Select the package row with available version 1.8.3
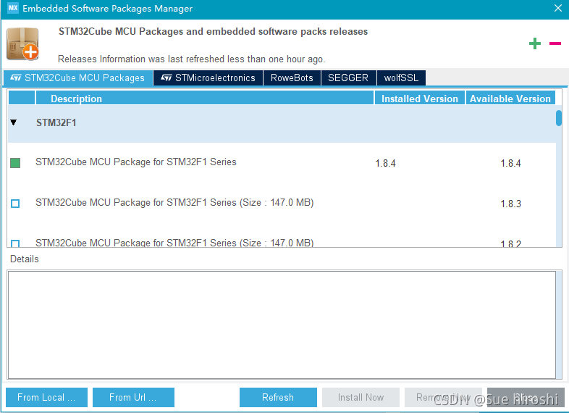The height and width of the screenshot is (413, 569). (282, 203)
